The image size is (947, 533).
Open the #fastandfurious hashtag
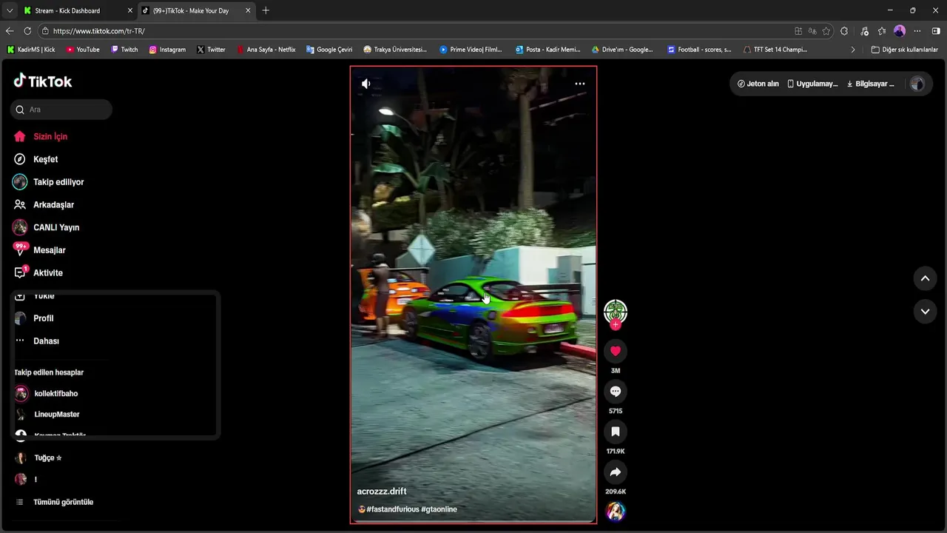coord(392,509)
